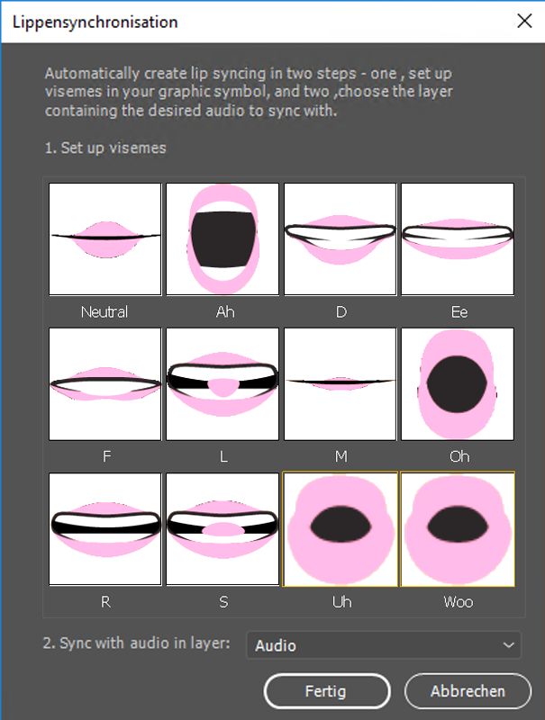Pick the S viseme mouth shape
Viewport: 545px width, 720px height.
pos(223,529)
